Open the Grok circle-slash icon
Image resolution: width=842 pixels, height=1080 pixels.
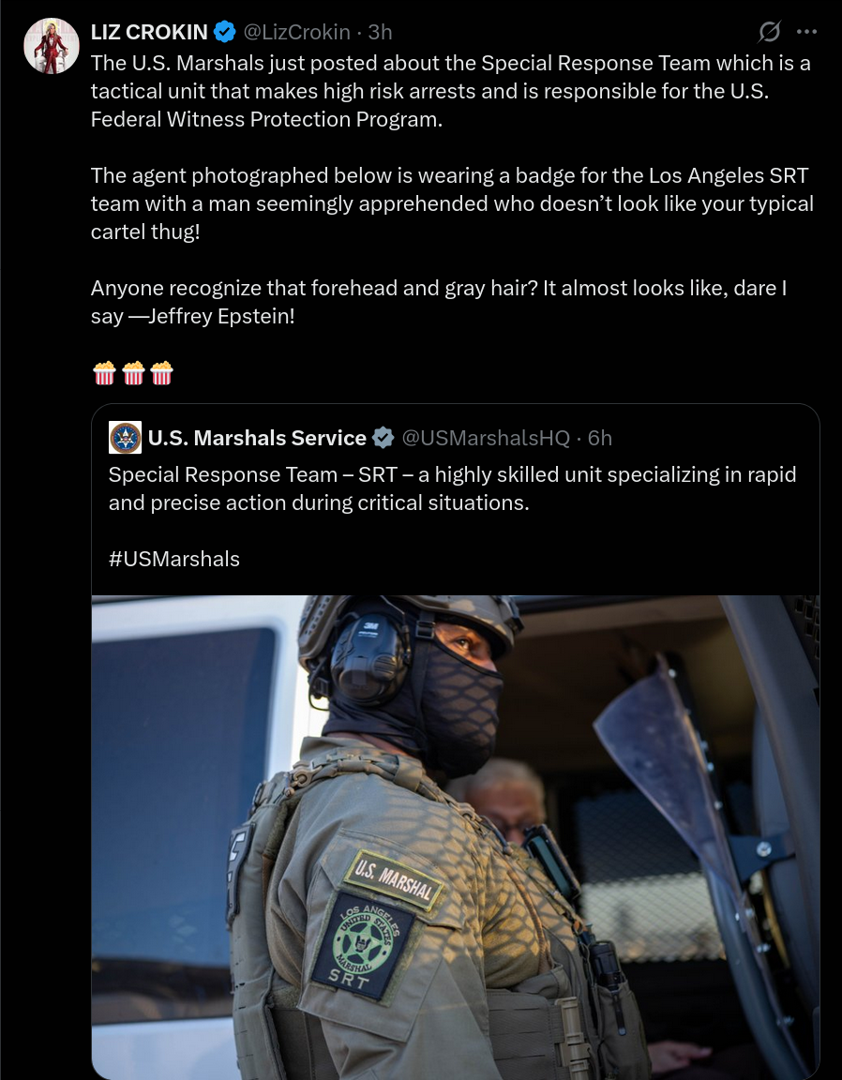coord(769,32)
